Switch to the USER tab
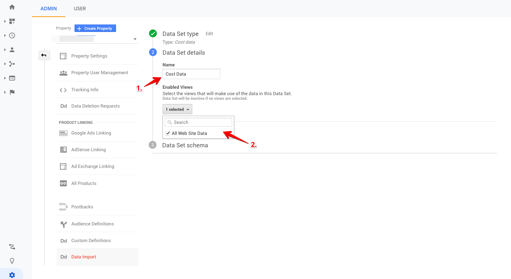The width and height of the screenshot is (511, 279). (x=80, y=9)
